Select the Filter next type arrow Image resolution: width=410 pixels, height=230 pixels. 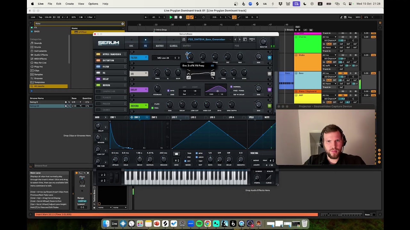(x=179, y=58)
